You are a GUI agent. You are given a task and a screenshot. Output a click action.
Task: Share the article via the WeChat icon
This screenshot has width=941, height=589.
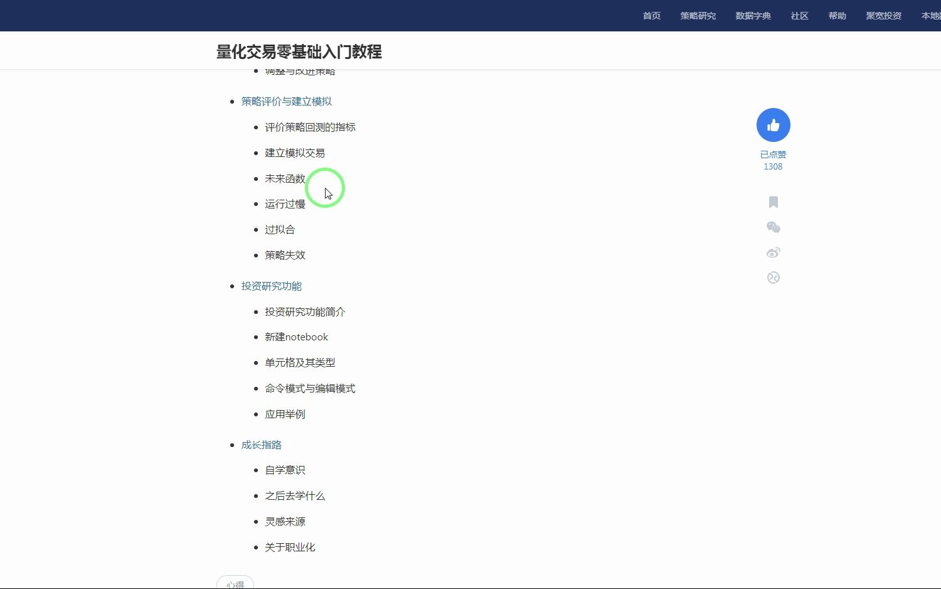pyautogui.click(x=773, y=227)
